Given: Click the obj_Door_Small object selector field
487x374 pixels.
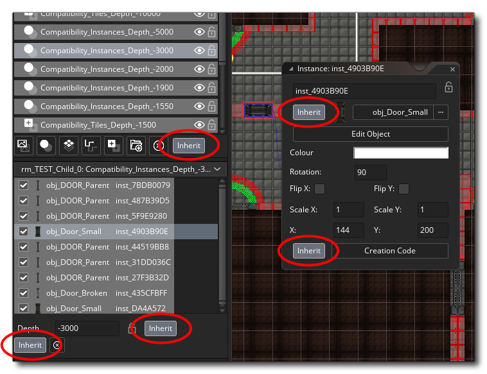Looking at the screenshot, I should 393,112.
